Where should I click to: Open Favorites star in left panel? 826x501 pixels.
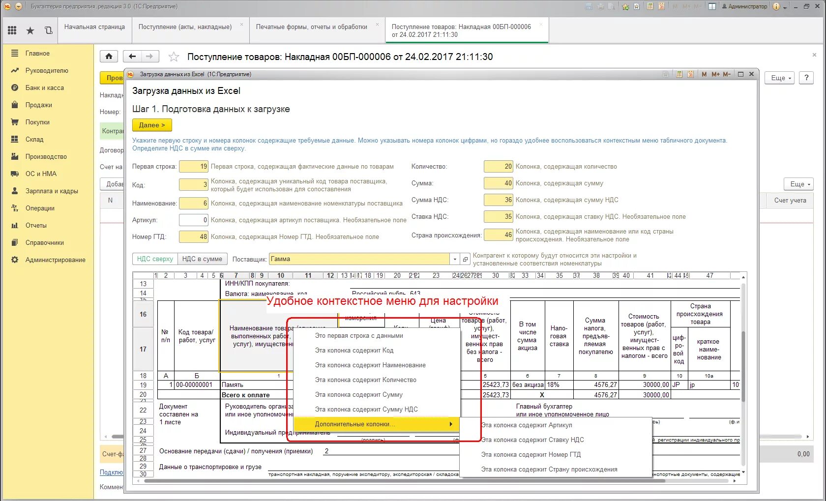click(30, 30)
